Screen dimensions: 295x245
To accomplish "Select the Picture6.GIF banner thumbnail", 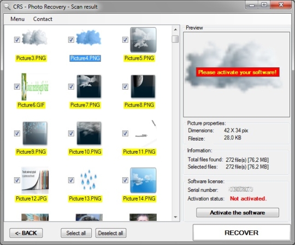I will click(x=35, y=86).
